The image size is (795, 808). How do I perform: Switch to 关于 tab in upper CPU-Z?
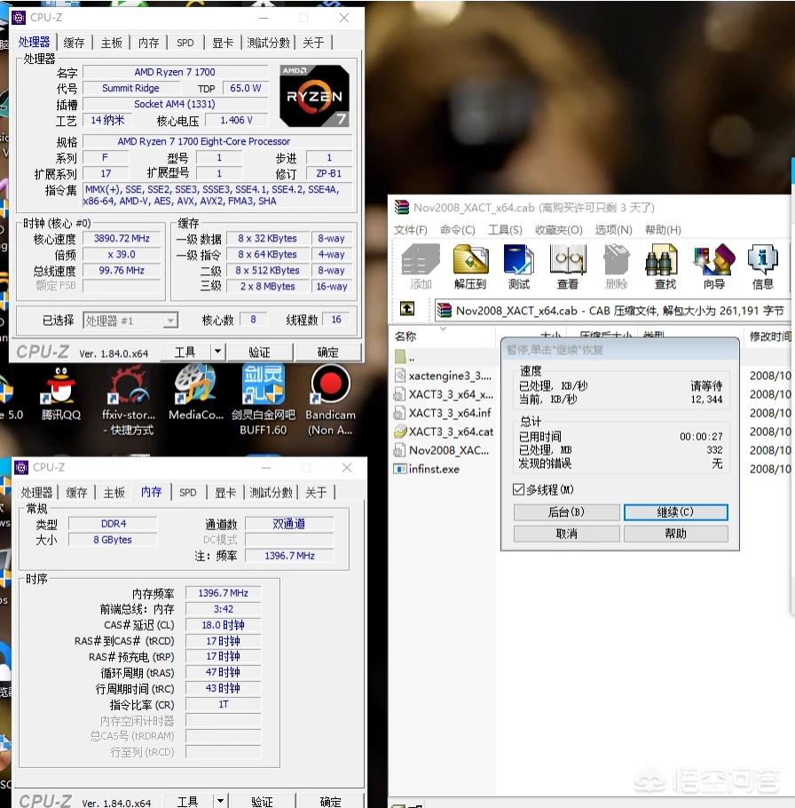pos(313,43)
